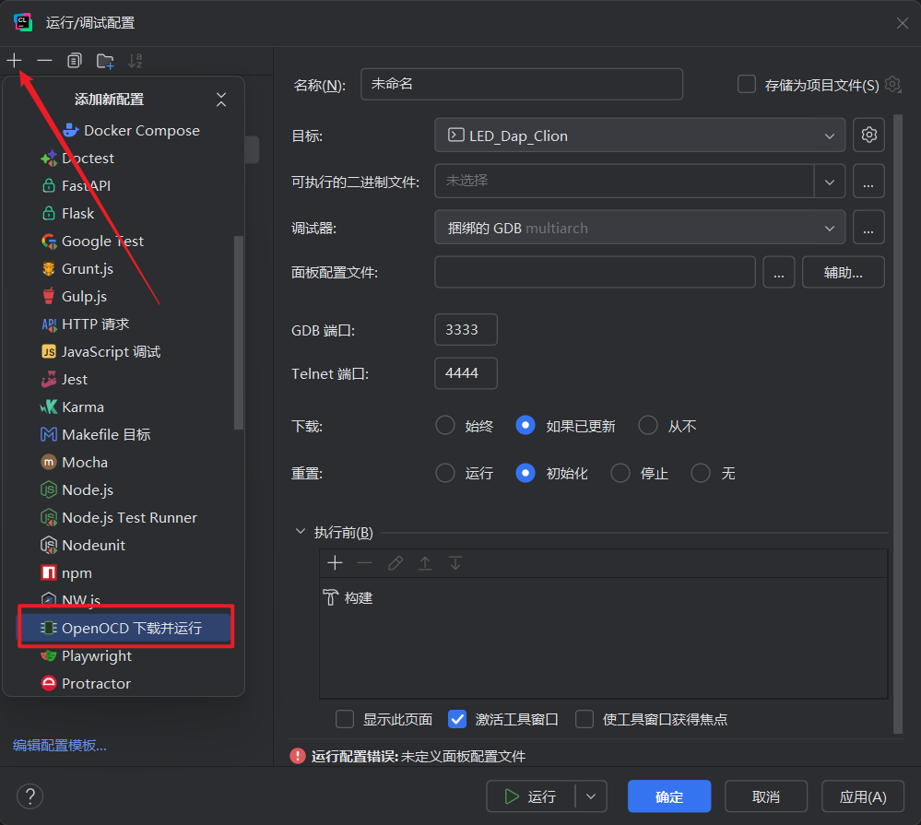Select OpenOCD 下载并运行 configuration type
The image size is (921, 825).
[125, 628]
